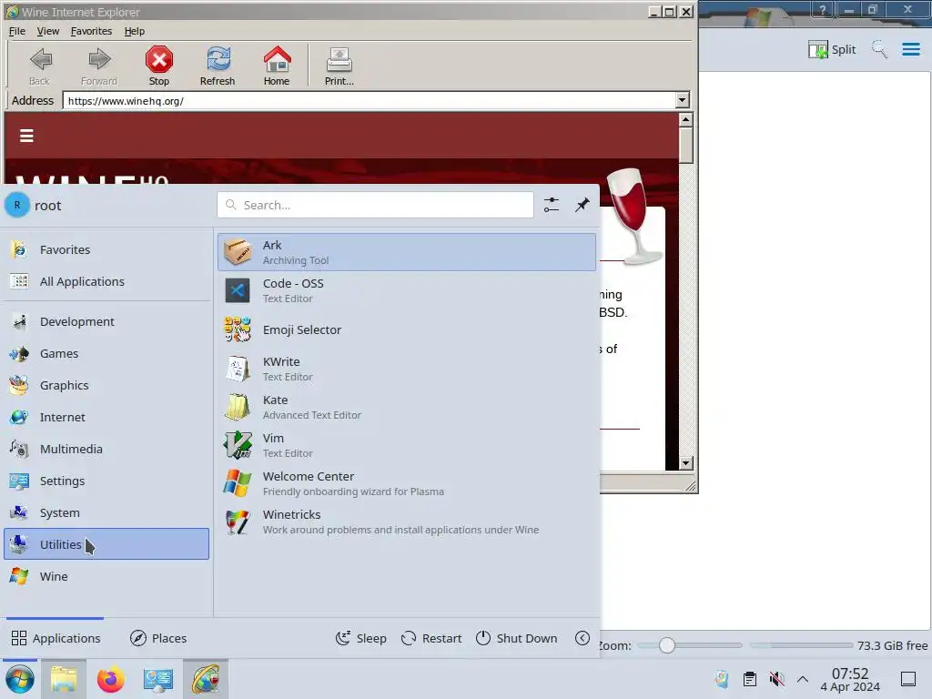Click browser scrollbar down arrow

pos(686,462)
